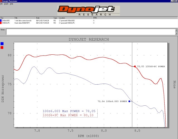
Task: Click the Dynojet Research logo banner
Action: pos(89,11)
